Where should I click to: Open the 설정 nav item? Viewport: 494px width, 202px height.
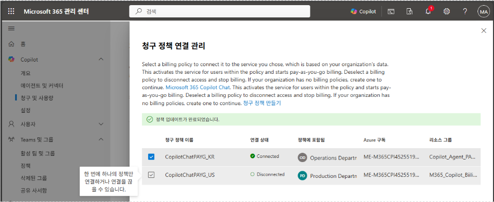[x=25, y=110]
